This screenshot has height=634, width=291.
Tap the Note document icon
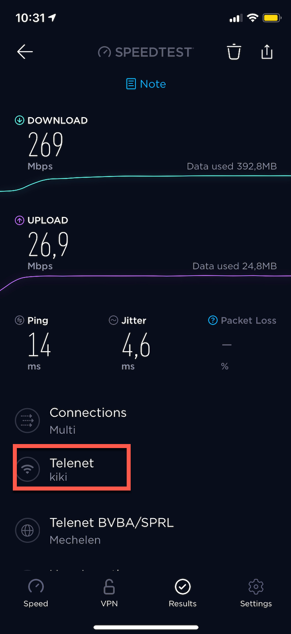131,84
